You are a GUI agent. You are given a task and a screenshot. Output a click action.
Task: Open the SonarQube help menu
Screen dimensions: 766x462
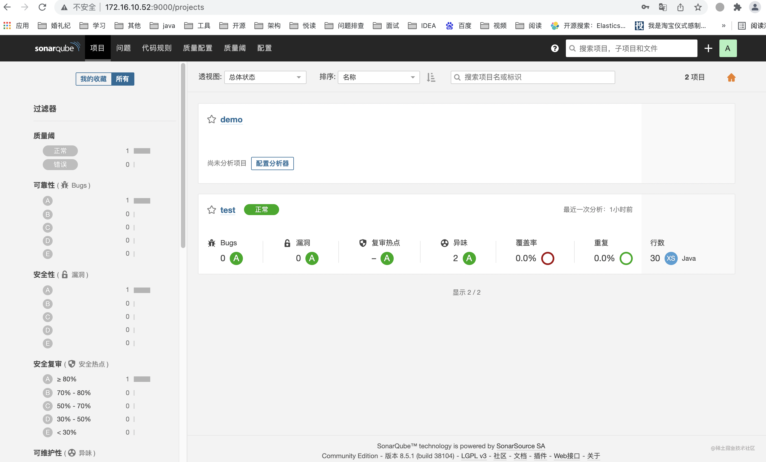click(555, 48)
